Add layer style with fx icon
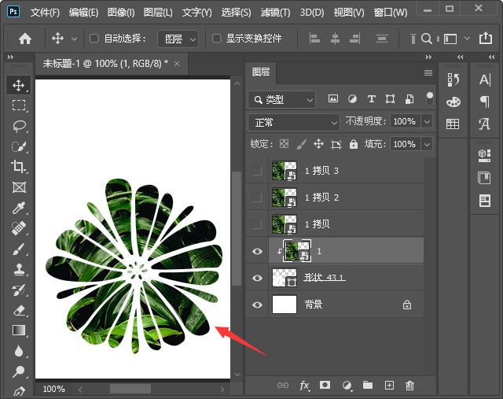Screen dimensions: 503x399 click(x=304, y=386)
